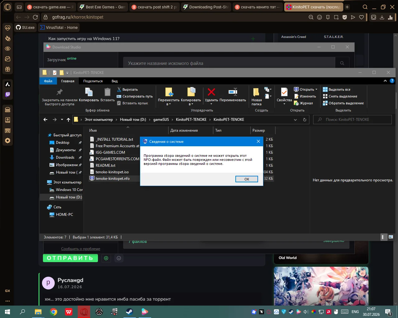398x318 pixels.
Task: Open the VirusTotal - Home bookmark
Action: [x=58, y=28]
